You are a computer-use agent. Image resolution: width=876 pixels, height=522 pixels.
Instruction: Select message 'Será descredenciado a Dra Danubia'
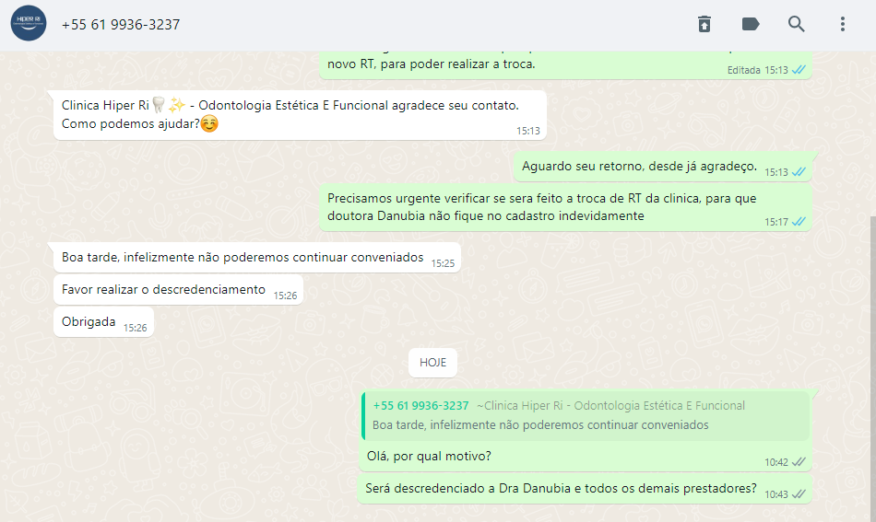(585, 489)
